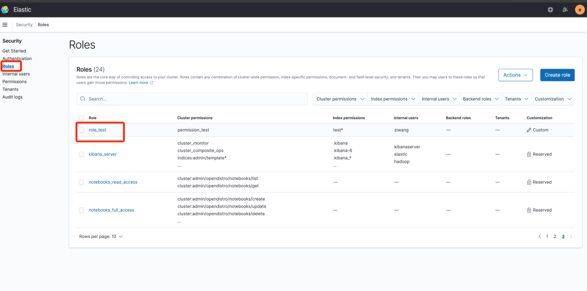Expand the Backend roles filter

pos(480,99)
